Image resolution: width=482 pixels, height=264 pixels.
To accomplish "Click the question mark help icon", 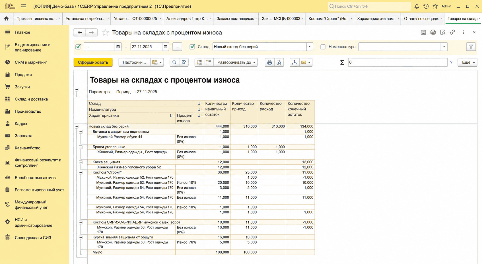I will pyautogui.click(x=451, y=62).
